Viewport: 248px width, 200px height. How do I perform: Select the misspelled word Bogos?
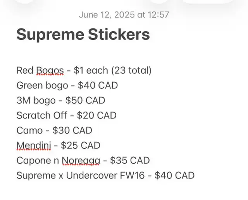(50, 70)
